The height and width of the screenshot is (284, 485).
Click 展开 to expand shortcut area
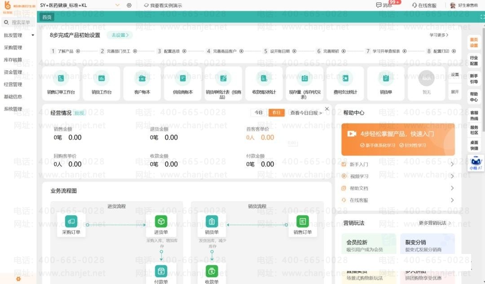454,92
